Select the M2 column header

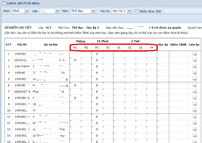[86, 48]
